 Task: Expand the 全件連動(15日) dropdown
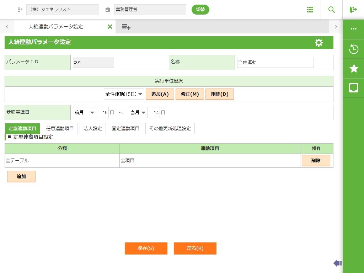124,94
